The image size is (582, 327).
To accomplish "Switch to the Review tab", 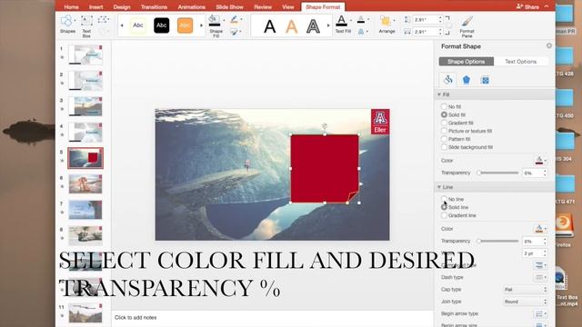I will [x=263, y=7].
